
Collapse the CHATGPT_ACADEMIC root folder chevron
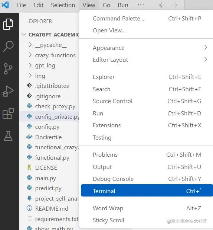pos(24,35)
